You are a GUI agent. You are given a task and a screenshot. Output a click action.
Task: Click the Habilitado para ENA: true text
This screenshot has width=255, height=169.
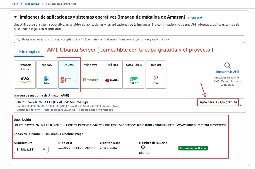point(60,110)
